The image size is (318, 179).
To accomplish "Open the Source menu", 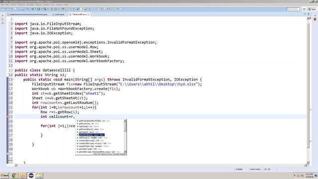I will point(13,4).
